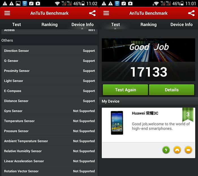Viewport: 198px width, 176px height.
Task: Tap the 11:01 clock on right screen
Action: [191, 3]
